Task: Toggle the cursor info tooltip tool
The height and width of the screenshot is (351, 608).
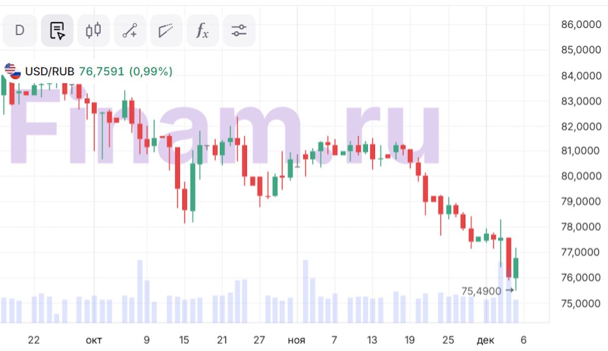Action: [x=57, y=30]
